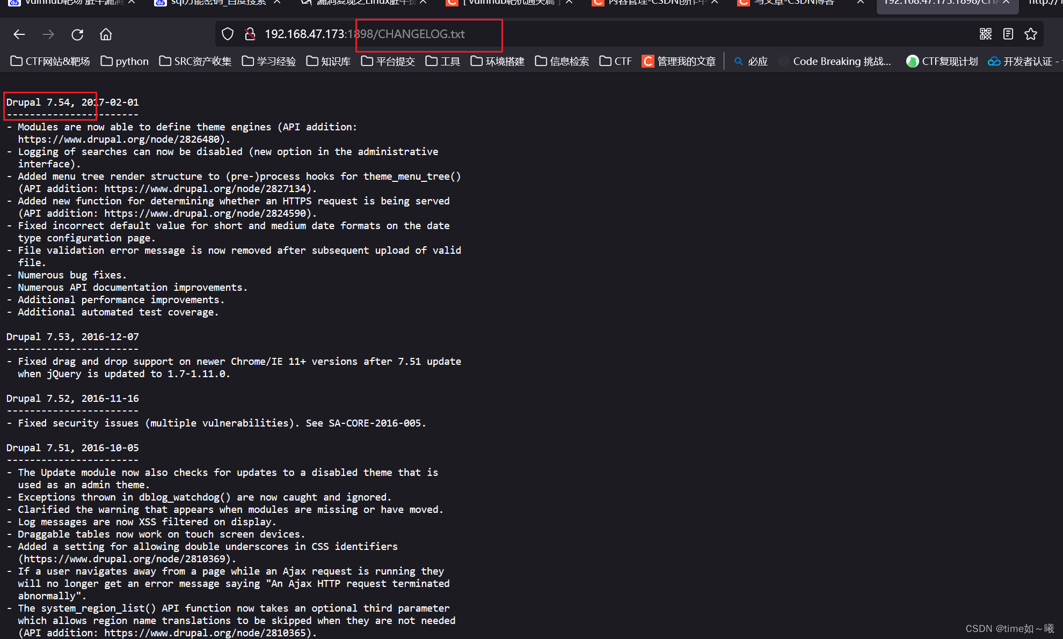This screenshot has width=1063, height=639.
Task: Open the CTF网站&靶场 bookmark folder
Action: 50,61
